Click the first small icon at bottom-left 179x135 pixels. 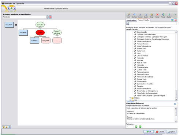click(x=4, y=127)
